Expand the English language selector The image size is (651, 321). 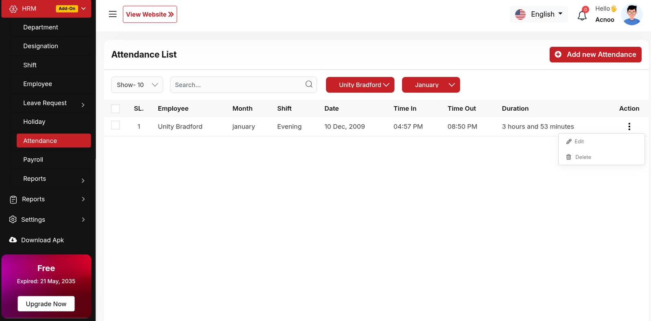[539, 14]
